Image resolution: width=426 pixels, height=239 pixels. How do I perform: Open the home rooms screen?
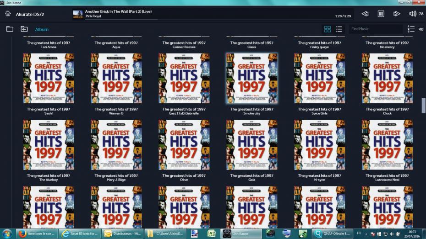(x=8, y=14)
